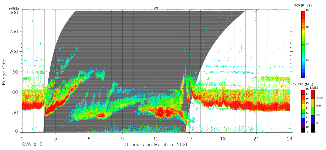Click range gate axis tick label 50
326x150 pixels.
[16, 112]
